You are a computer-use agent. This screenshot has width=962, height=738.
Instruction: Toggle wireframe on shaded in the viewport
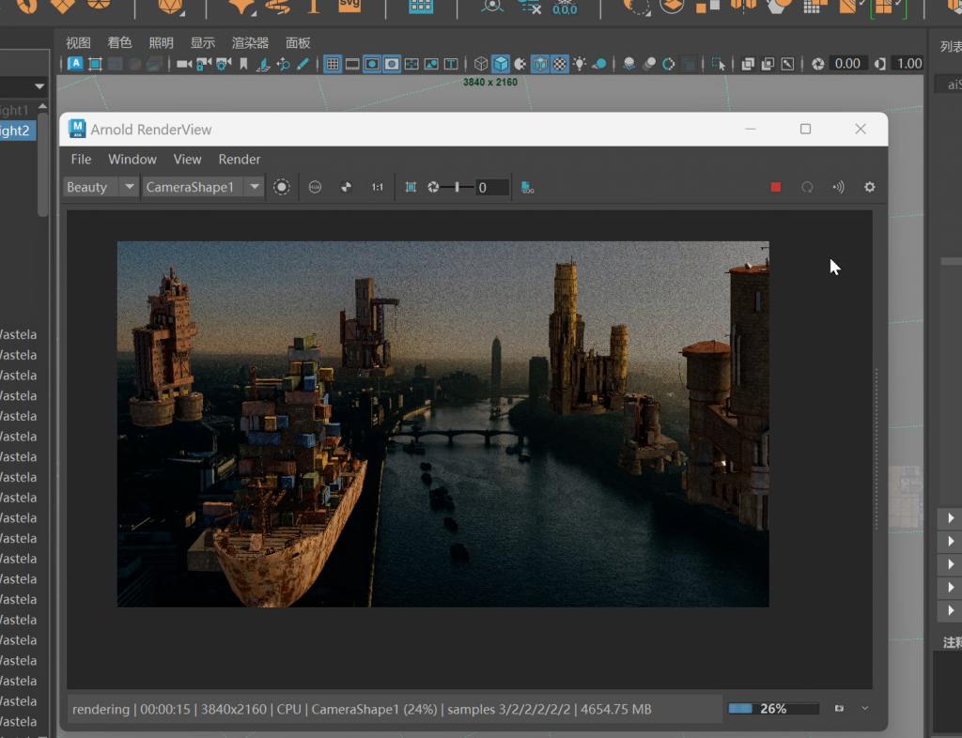coord(540,64)
